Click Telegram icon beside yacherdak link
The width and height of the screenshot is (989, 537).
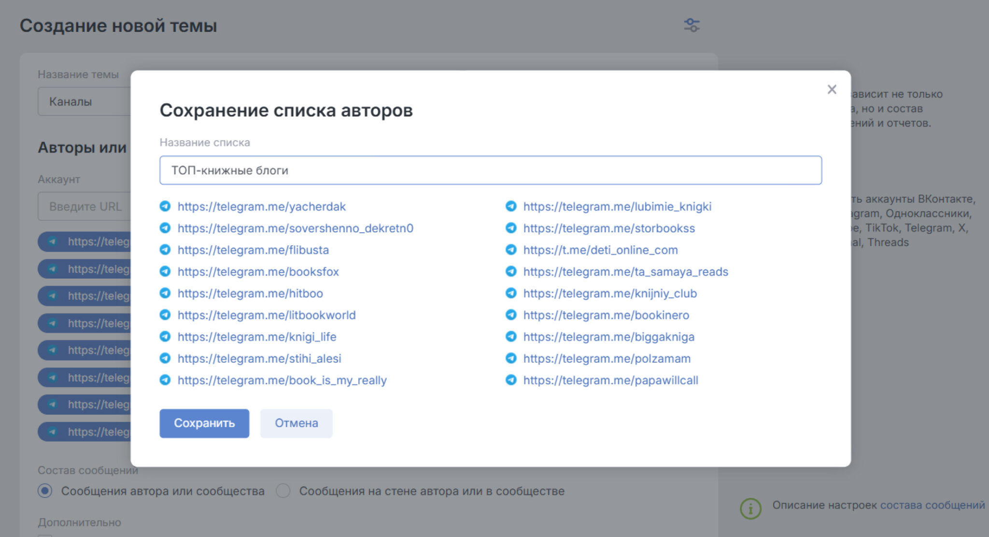pos(165,206)
